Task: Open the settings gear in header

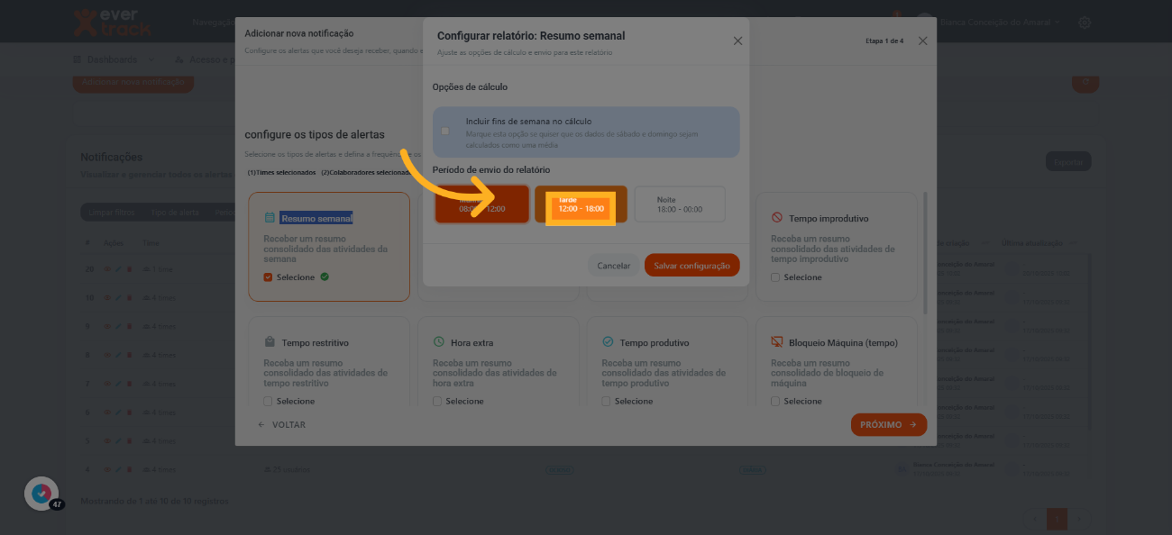Action: 1085,22
